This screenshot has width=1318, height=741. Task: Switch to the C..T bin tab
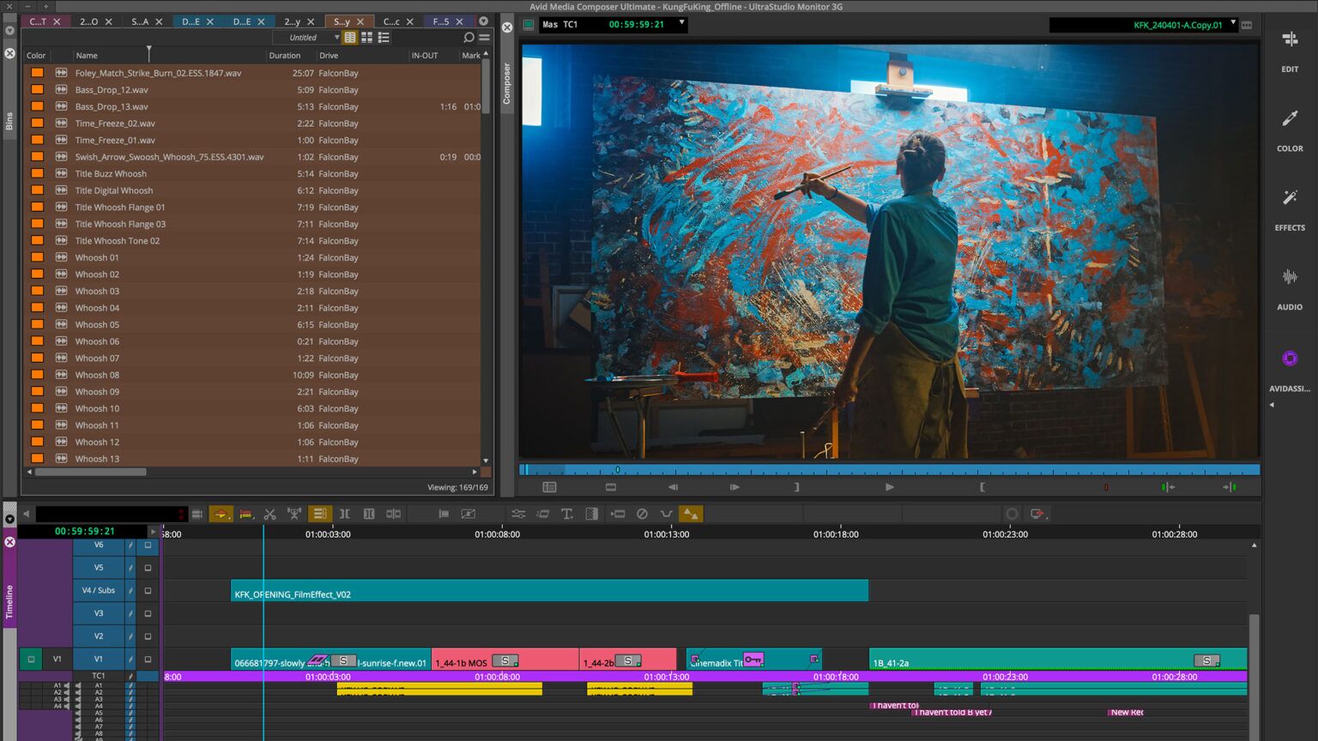[38, 21]
